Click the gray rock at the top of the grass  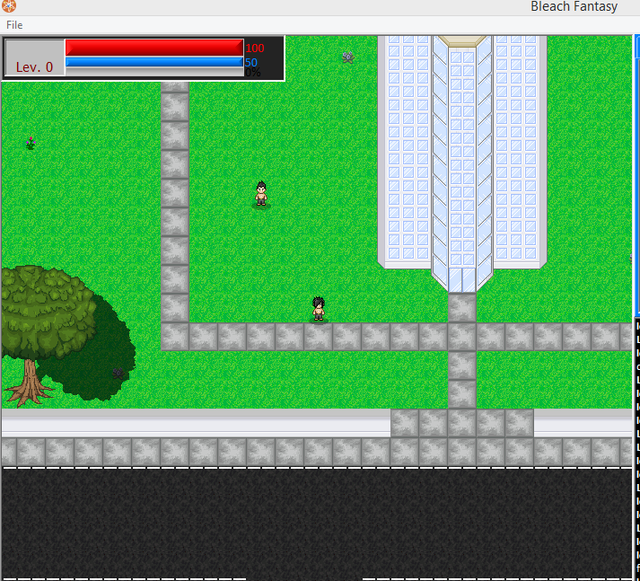point(348,57)
